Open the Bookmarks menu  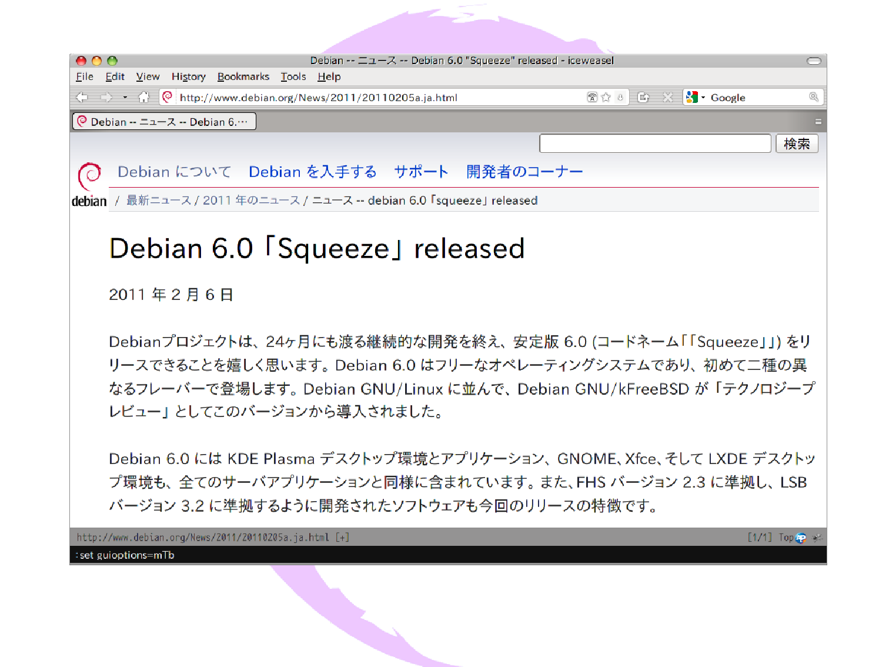(243, 76)
